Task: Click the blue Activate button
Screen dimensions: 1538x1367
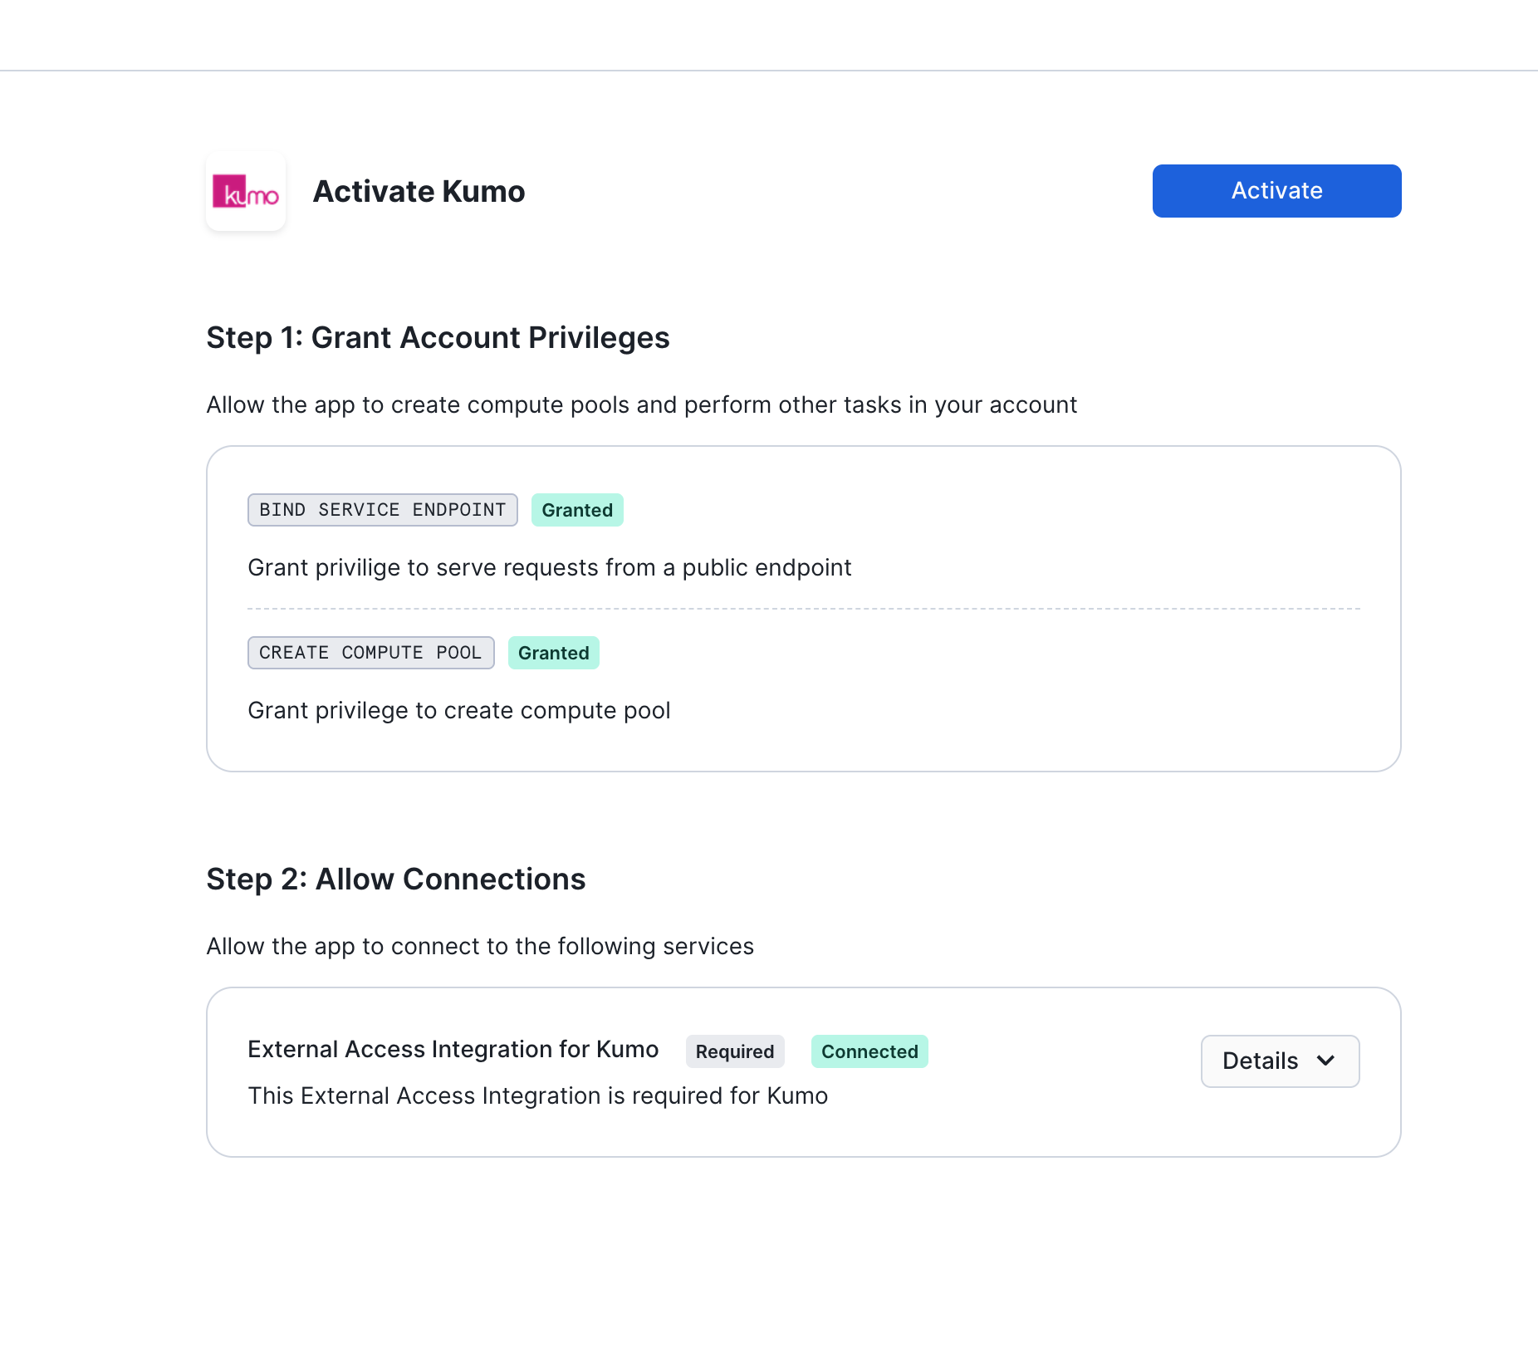Action: (1276, 191)
